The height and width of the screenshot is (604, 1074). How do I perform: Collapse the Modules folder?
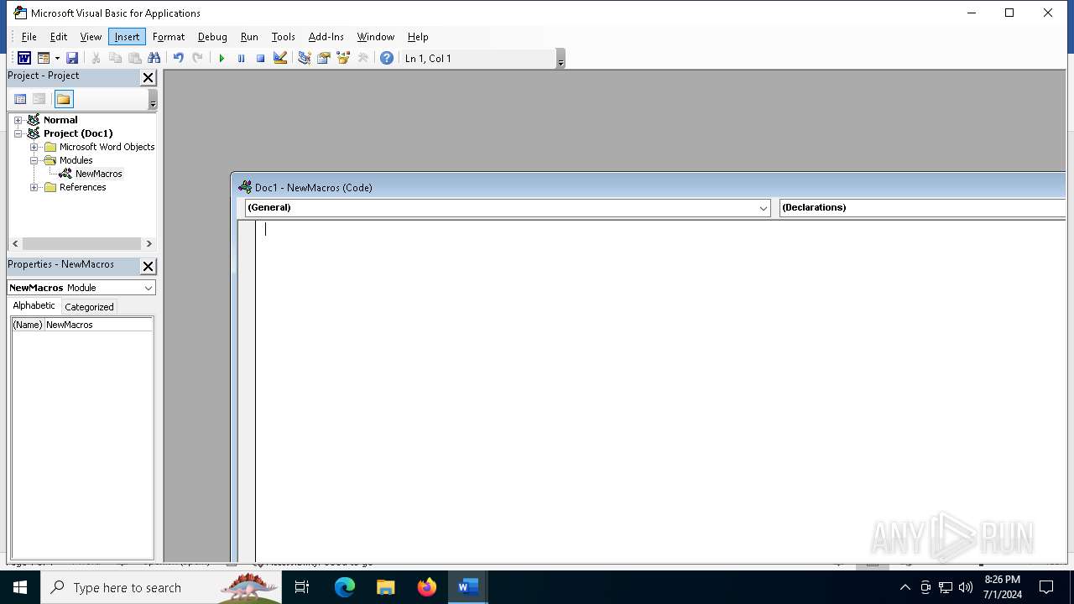tap(34, 160)
